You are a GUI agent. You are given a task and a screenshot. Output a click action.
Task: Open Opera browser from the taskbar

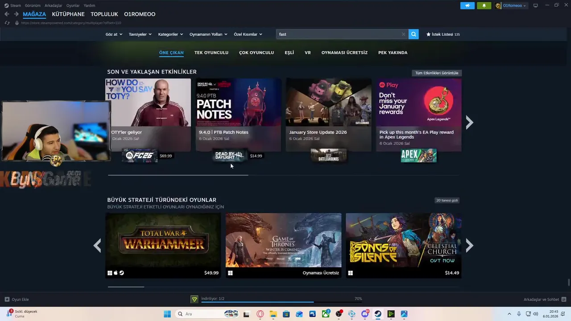260,314
